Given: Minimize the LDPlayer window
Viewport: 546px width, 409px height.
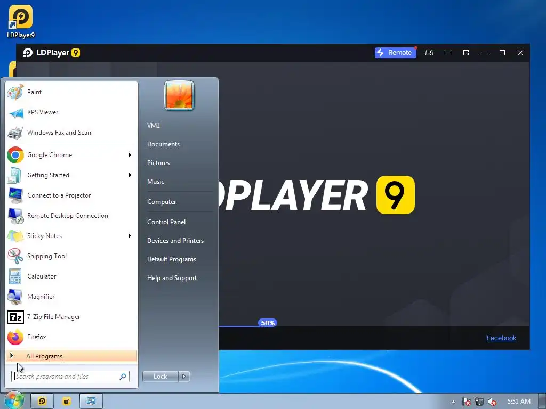Looking at the screenshot, I should [484, 53].
